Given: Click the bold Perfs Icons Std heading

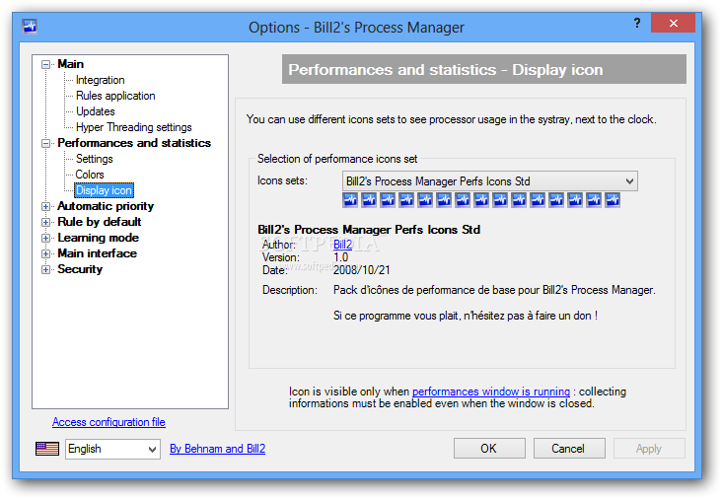Looking at the screenshot, I should click(x=369, y=230).
